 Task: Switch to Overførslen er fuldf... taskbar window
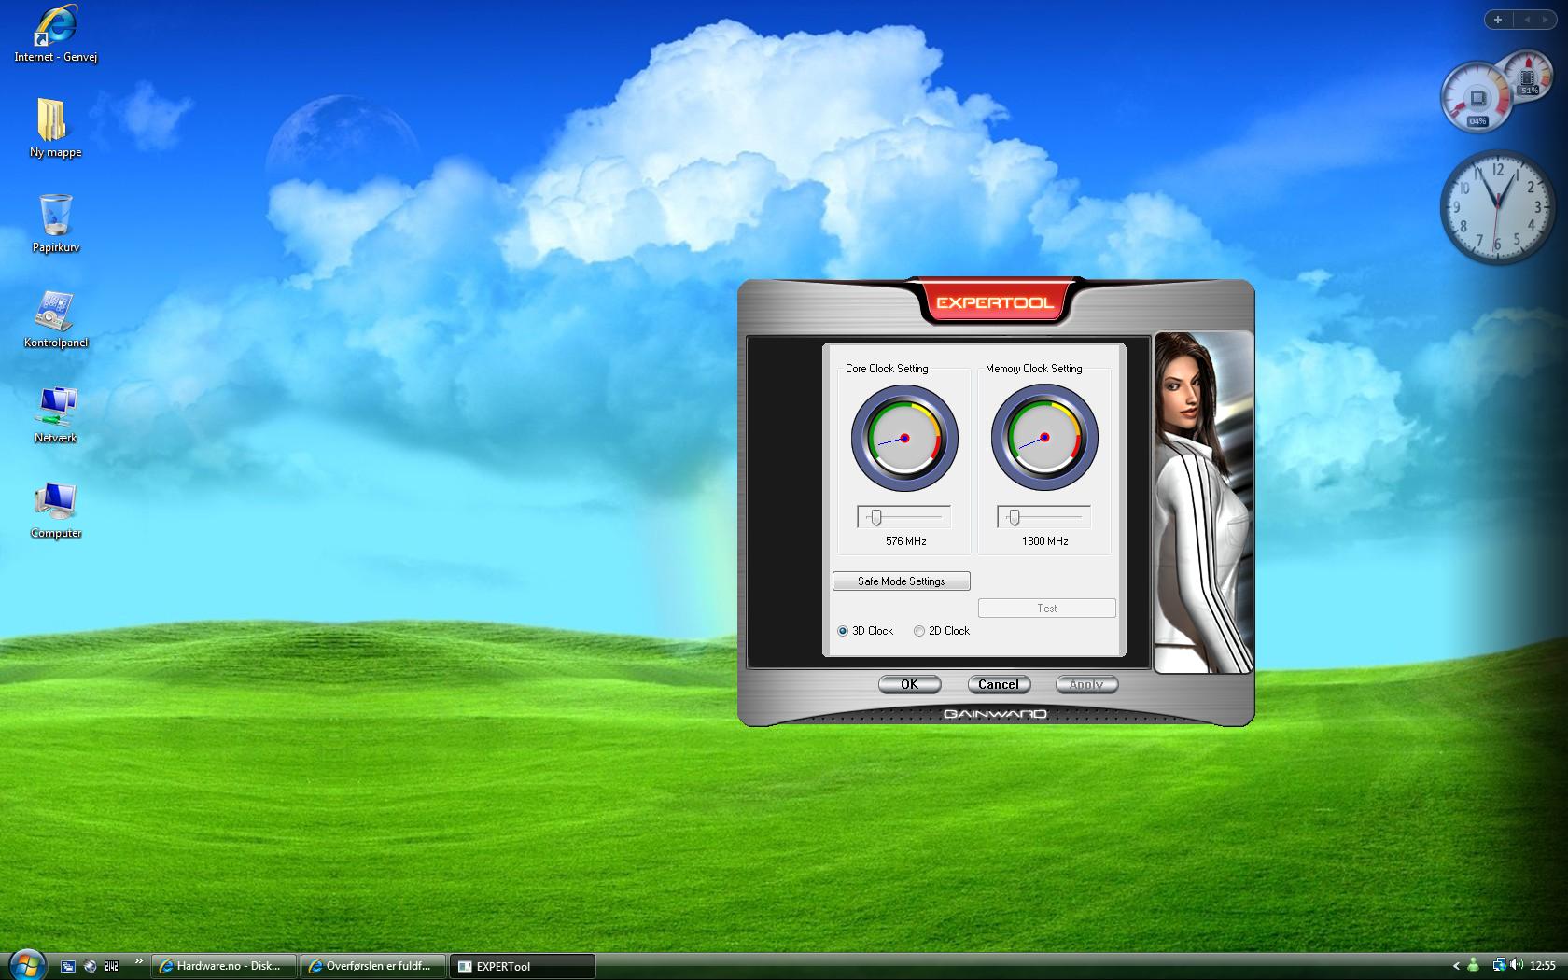tap(373, 966)
